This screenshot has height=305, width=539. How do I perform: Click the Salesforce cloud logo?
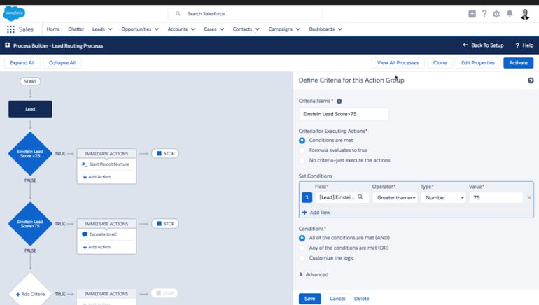(x=14, y=13)
